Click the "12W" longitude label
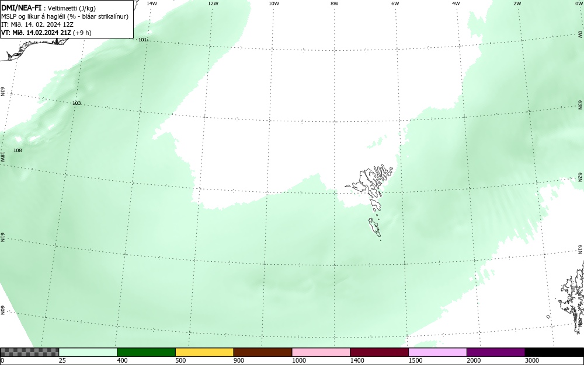Screen dimensions: 584x365 [213, 3]
